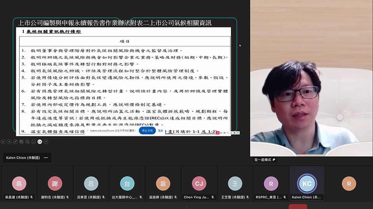This screenshot has width=373, height=209.
Task: Open more slideshow options ellipsis
Action: pyautogui.click(x=46, y=142)
